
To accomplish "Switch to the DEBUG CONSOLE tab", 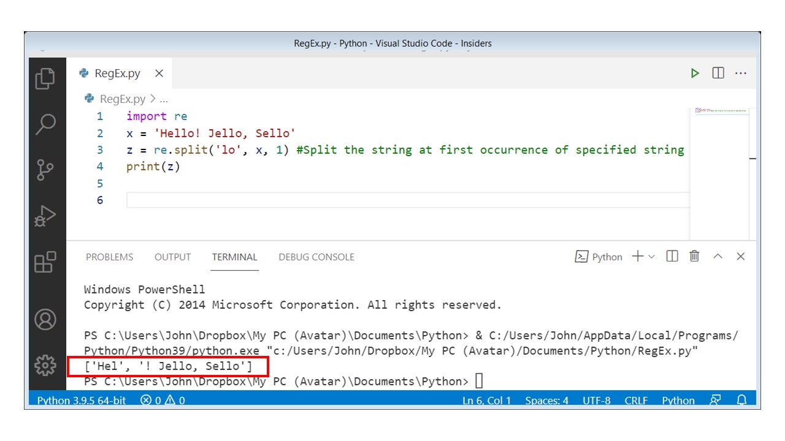I will click(x=316, y=257).
